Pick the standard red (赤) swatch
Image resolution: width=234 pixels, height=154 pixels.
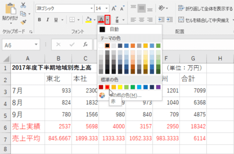click(x=107, y=87)
